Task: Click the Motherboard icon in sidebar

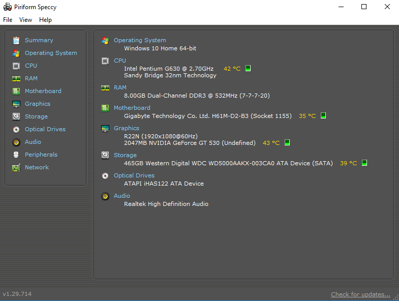Action: [x=16, y=92]
